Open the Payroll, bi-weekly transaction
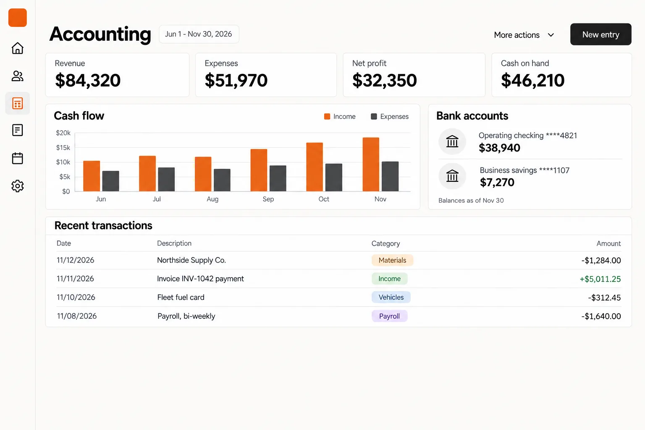 point(338,316)
